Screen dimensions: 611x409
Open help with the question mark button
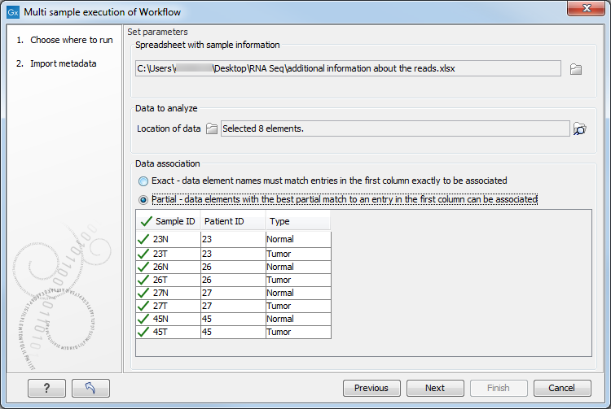pos(46,388)
